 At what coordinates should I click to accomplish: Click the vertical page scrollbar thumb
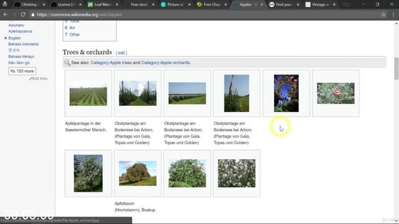coord(397,68)
